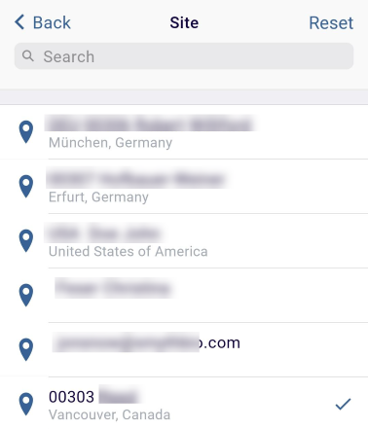
Task: Select the München, Germany site pin icon
Action: click(x=26, y=132)
